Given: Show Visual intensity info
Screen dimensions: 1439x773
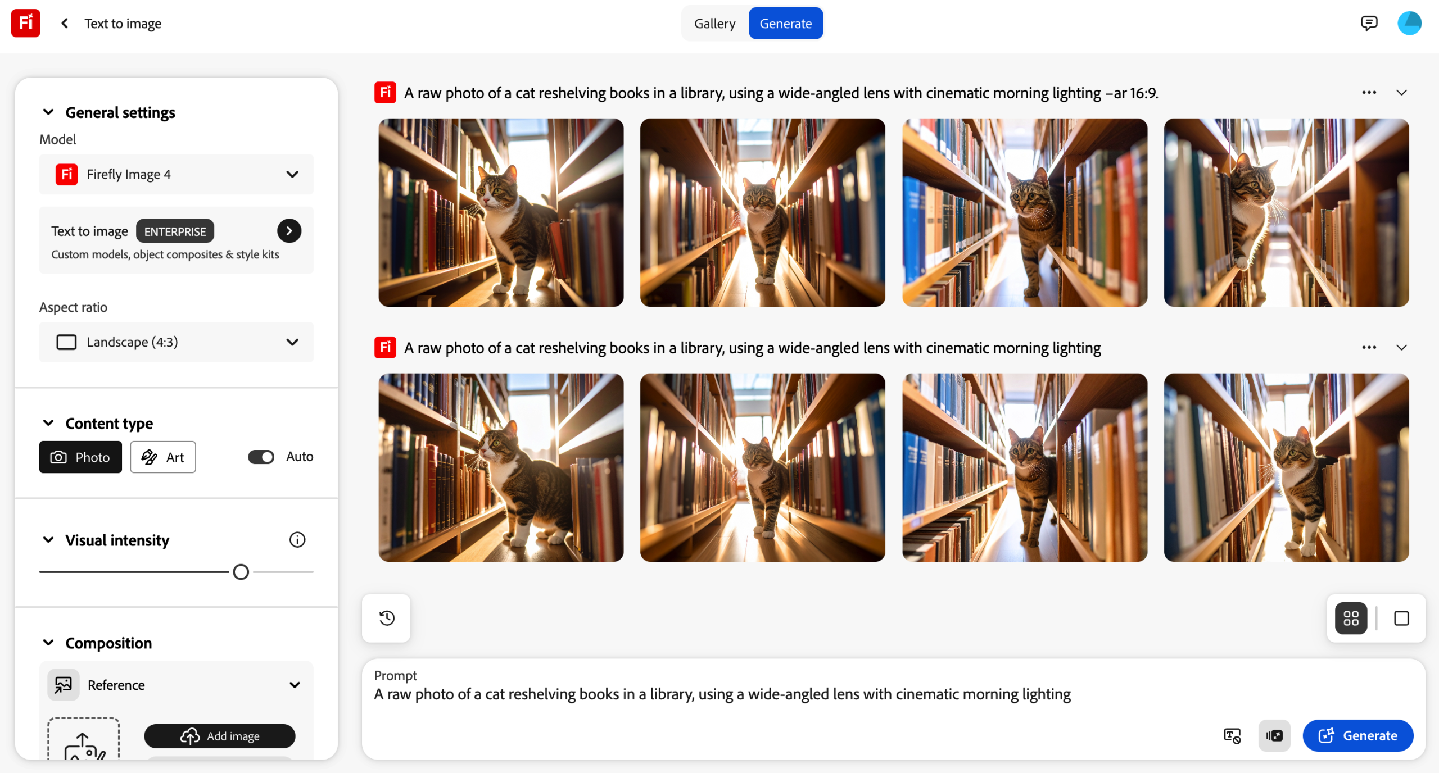Looking at the screenshot, I should tap(297, 540).
